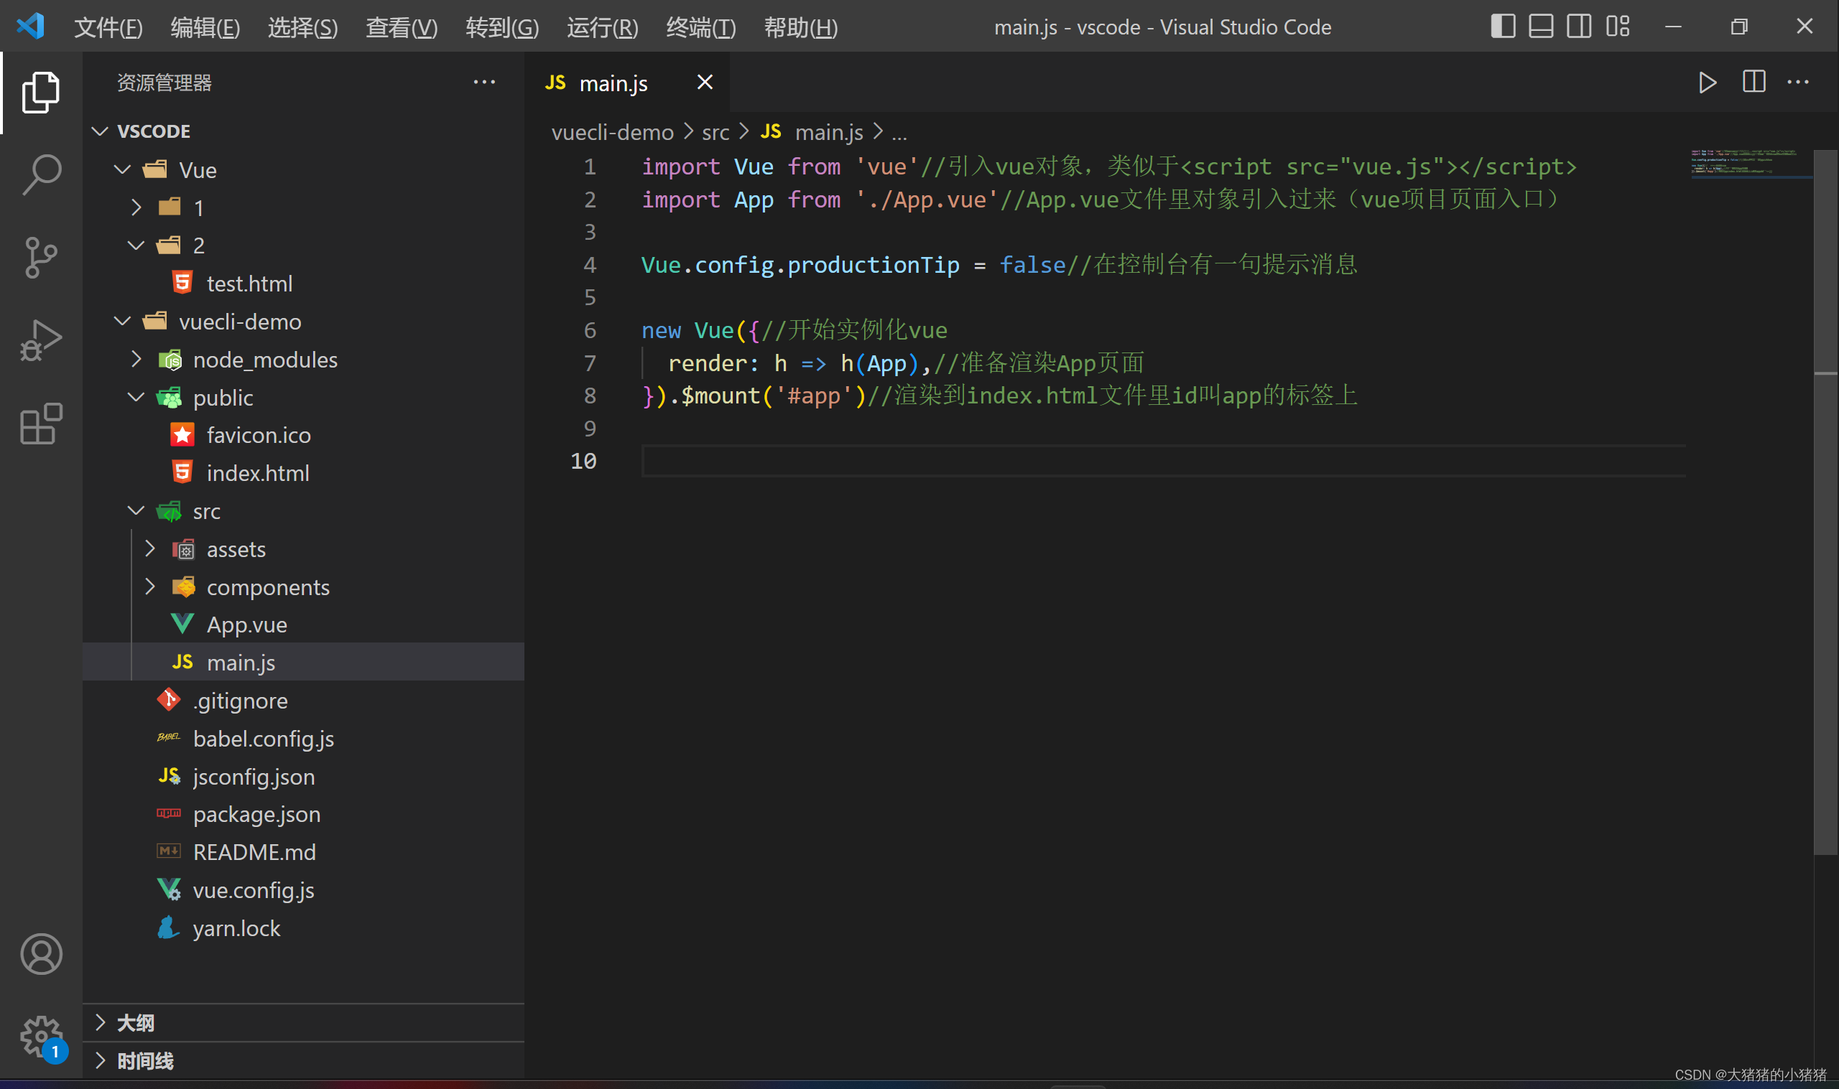Click line number 4 in gutter
The image size is (1839, 1089).
590,265
